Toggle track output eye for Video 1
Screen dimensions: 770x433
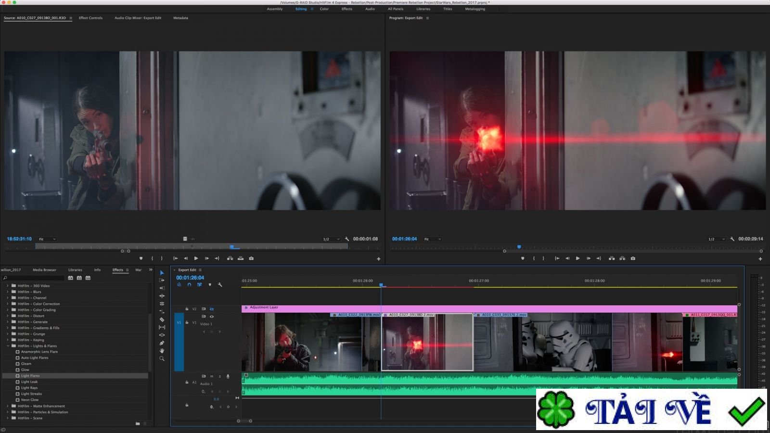click(x=212, y=317)
